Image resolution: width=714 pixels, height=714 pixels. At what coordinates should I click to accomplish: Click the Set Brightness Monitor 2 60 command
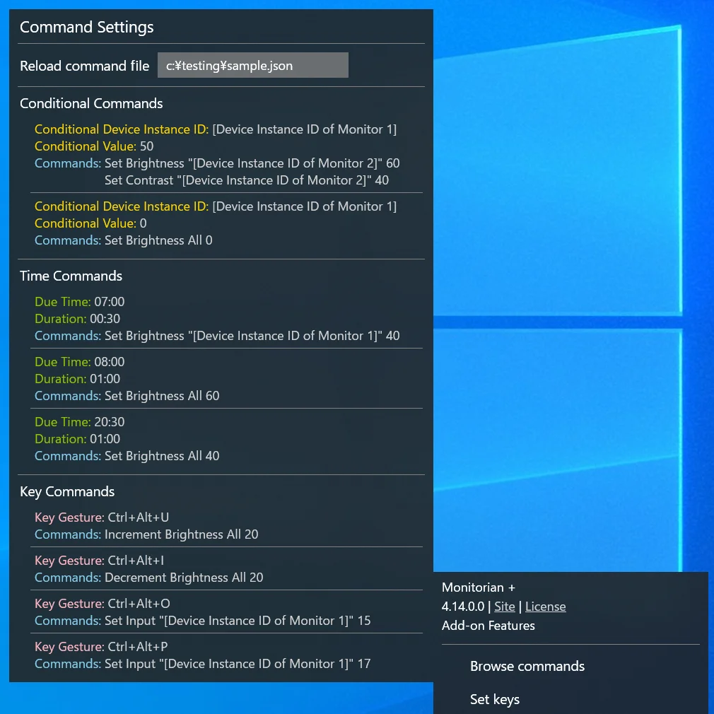click(252, 163)
